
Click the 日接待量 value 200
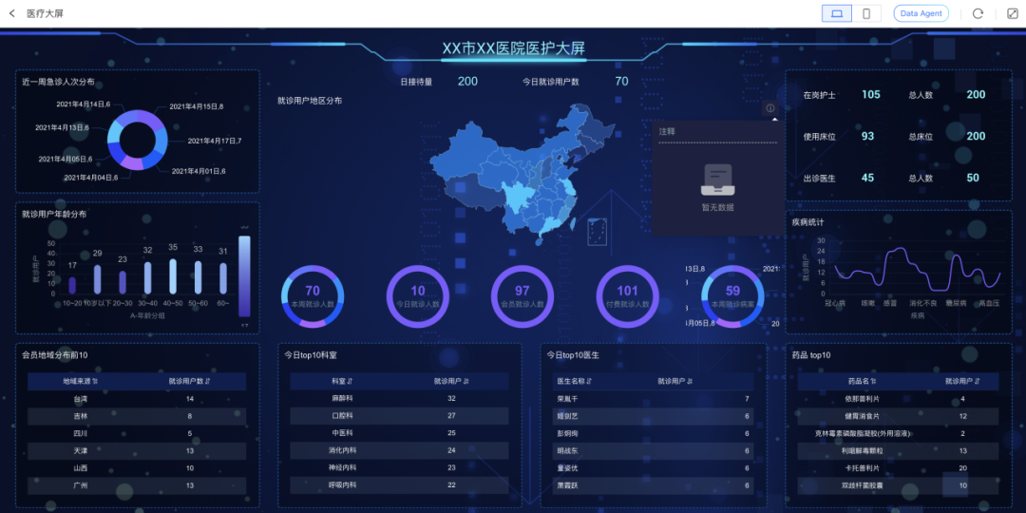pyautogui.click(x=467, y=81)
